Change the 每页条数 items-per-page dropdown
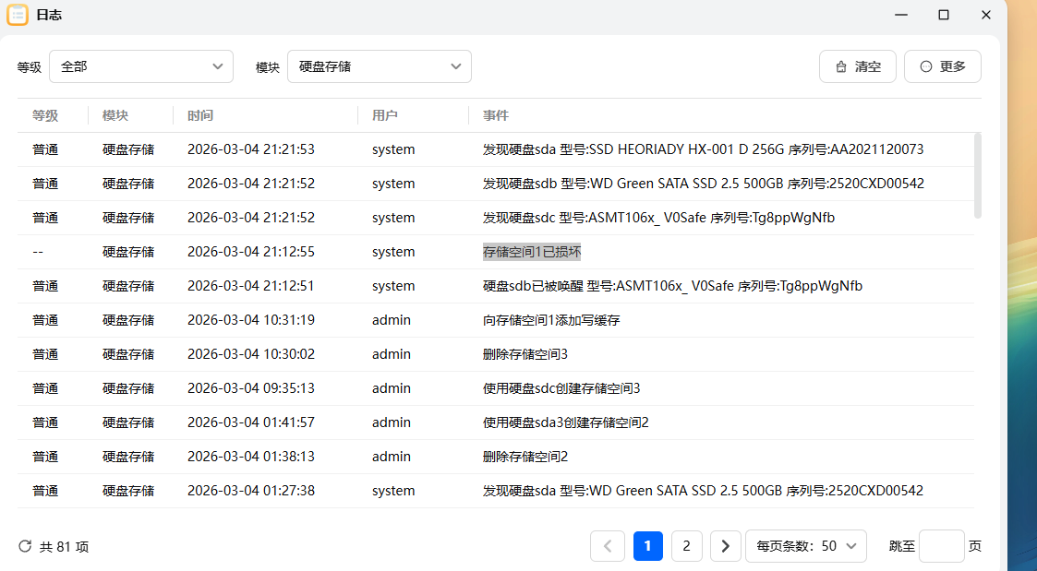Screen dimensions: 1037x571 (805, 546)
